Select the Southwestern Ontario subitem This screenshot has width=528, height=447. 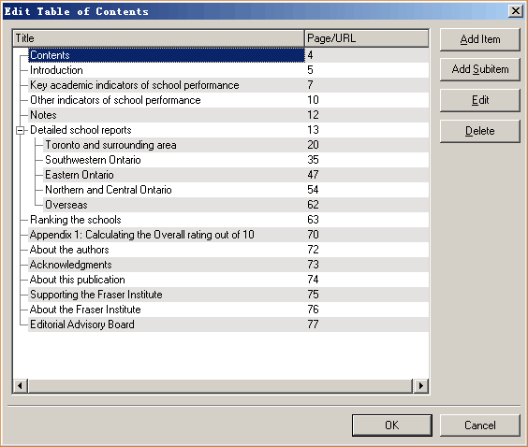pos(93,160)
